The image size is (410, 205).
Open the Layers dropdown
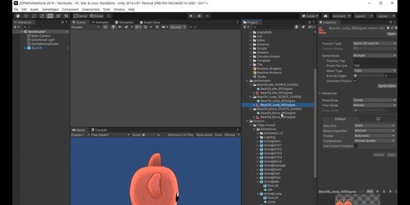[x=363, y=16]
